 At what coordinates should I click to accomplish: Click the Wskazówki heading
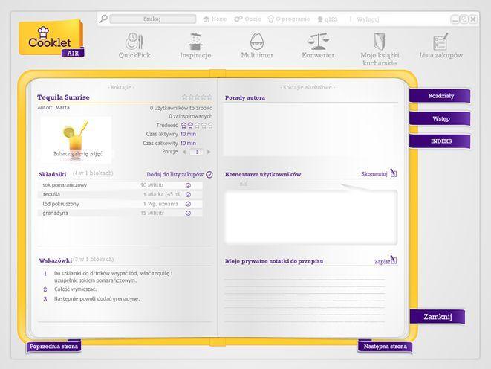pos(56,260)
